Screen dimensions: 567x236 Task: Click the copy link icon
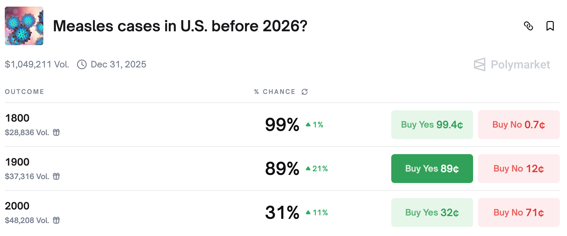pos(528,26)
